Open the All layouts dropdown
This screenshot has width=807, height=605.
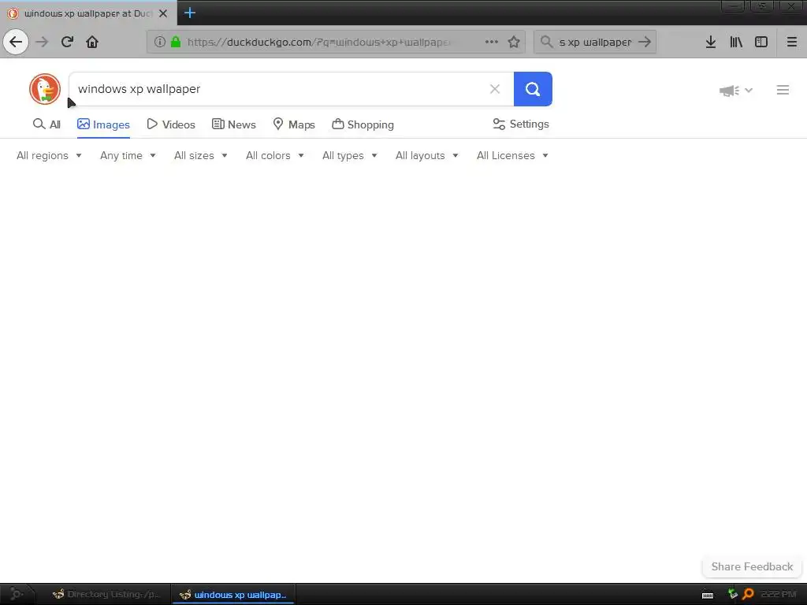click(x=426, y=155)
